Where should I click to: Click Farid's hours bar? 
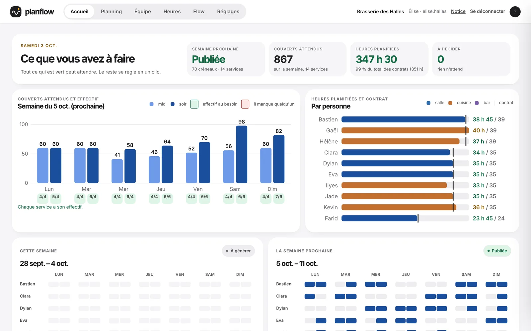coord(379,218)
